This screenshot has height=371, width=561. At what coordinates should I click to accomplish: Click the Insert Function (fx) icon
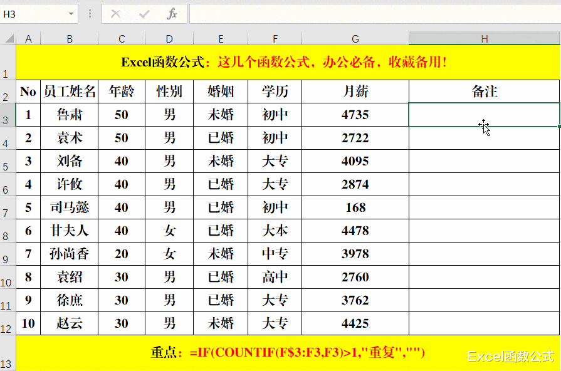point(171,13)
